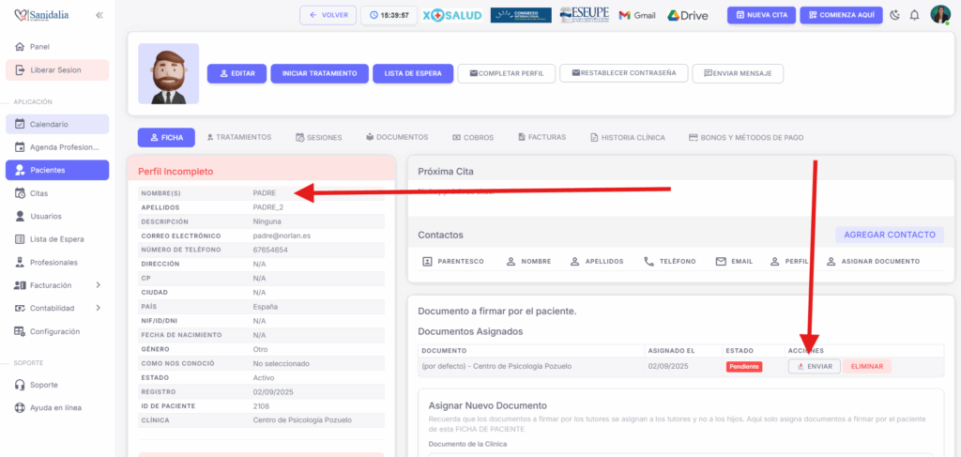
Task: Open the notifications bell
Action: point(914,15)
